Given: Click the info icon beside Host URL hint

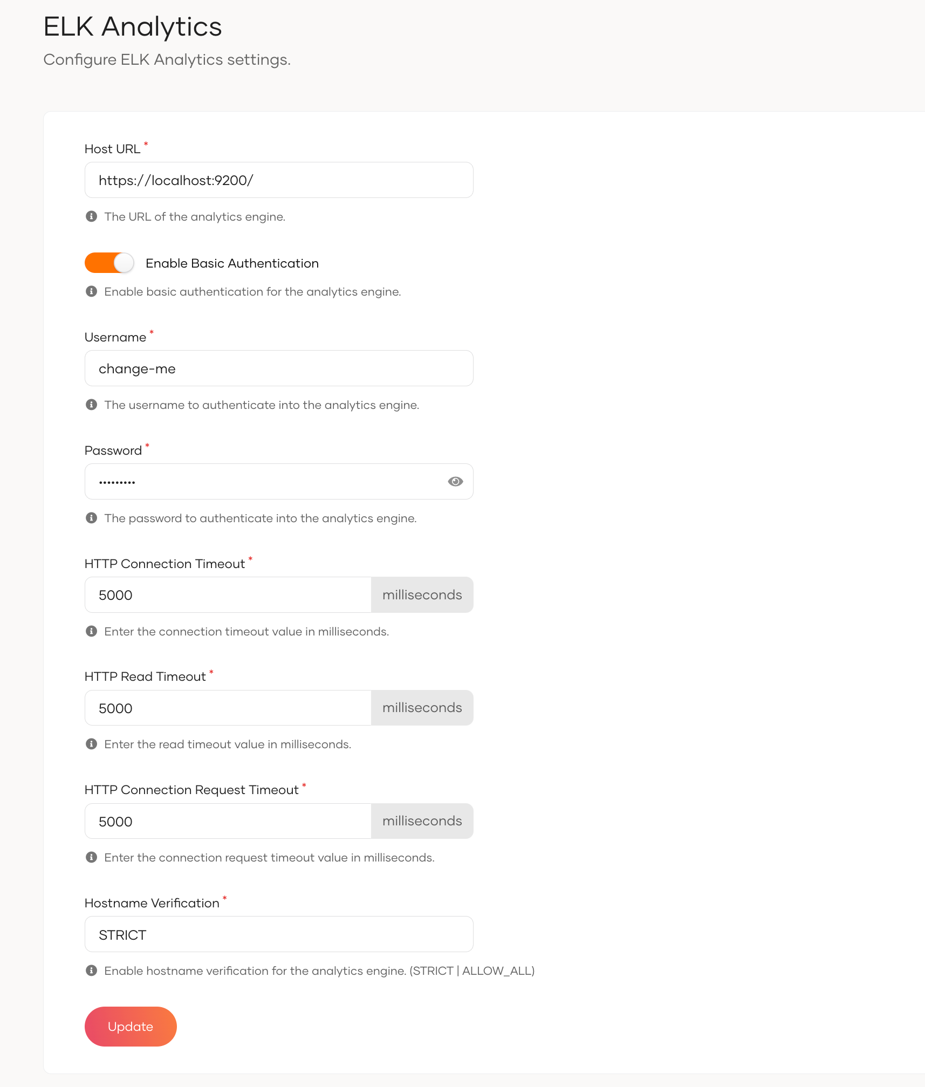Looking at the screenshot, I should pyautogui.click(x=92, y=216).
